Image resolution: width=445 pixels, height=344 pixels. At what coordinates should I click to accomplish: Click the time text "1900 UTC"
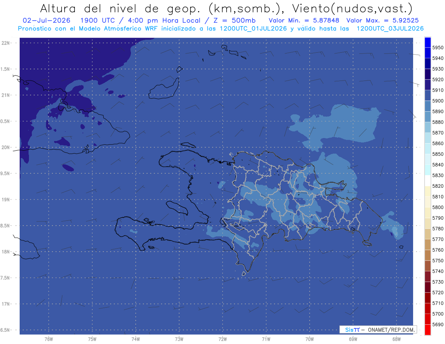[97, 20]
